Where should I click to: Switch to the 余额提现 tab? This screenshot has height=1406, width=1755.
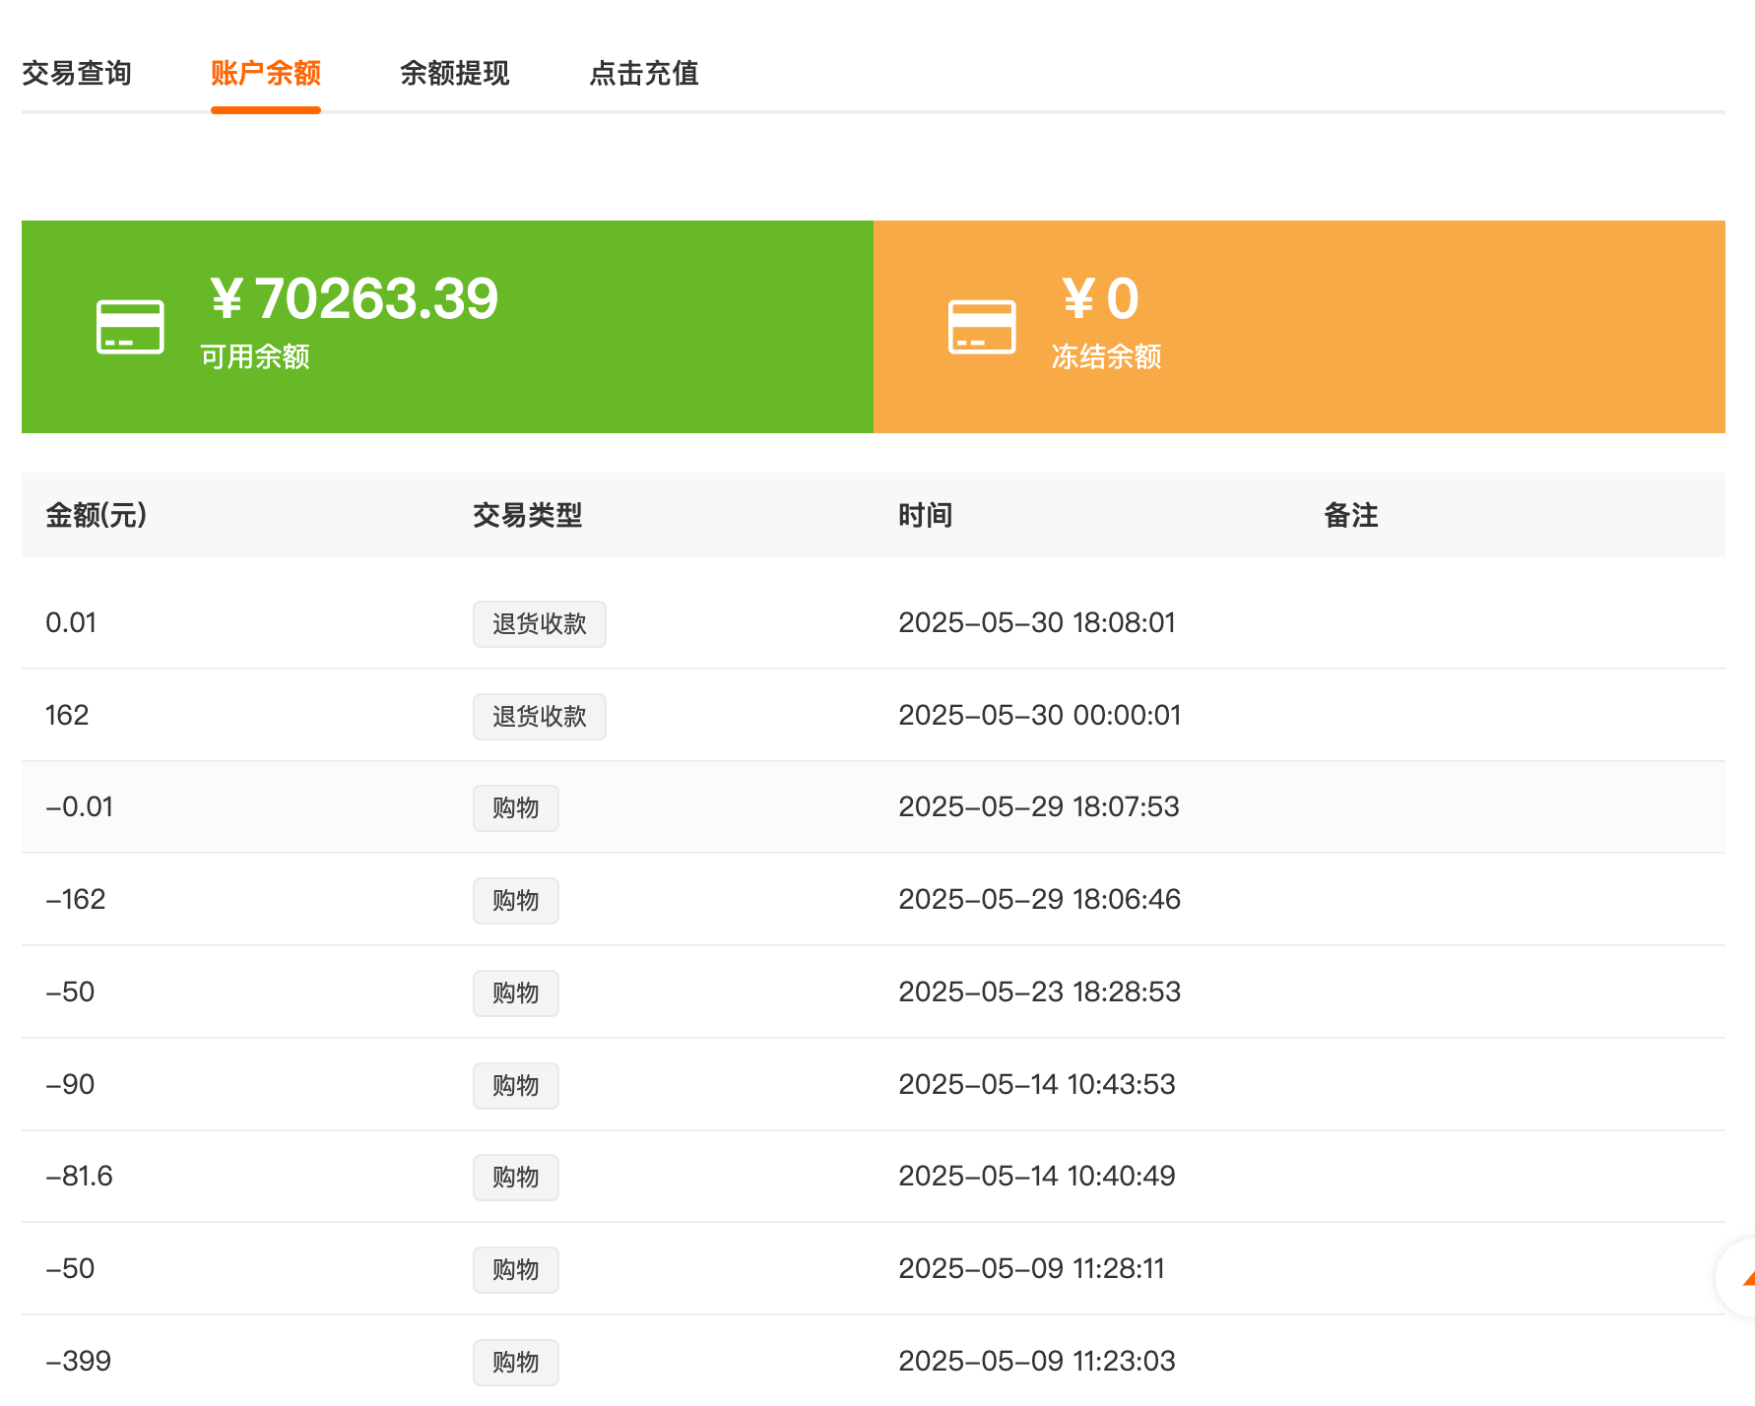pyautogui.click(x=454, y=74)
